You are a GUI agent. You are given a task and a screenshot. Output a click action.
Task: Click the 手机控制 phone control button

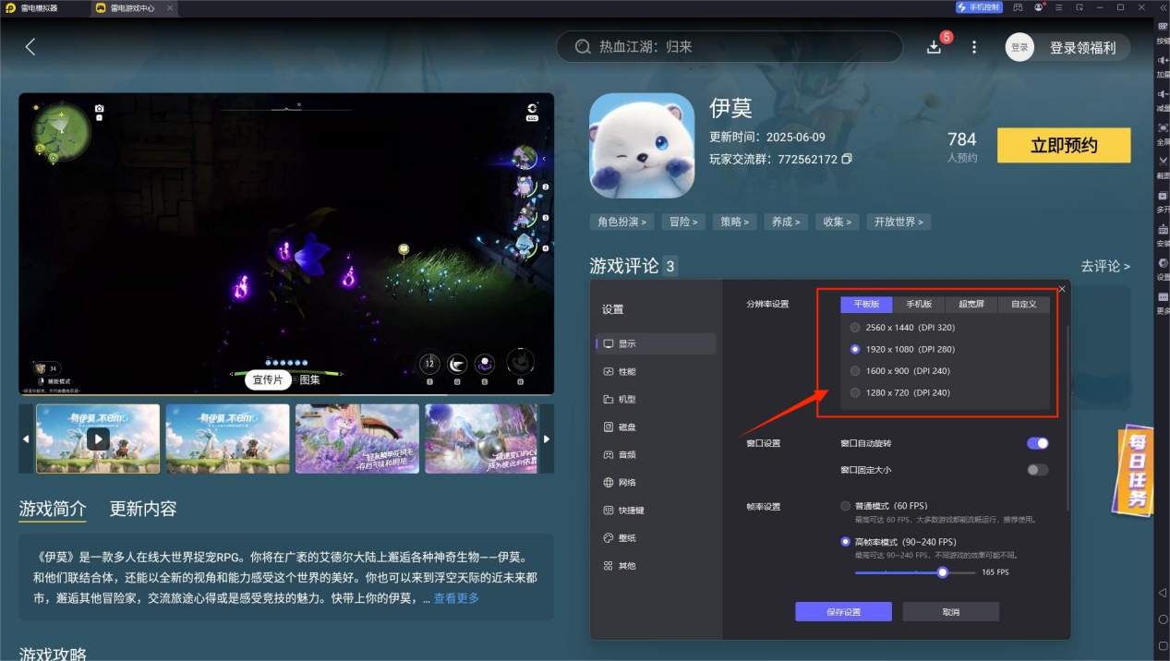pos(978,7)
